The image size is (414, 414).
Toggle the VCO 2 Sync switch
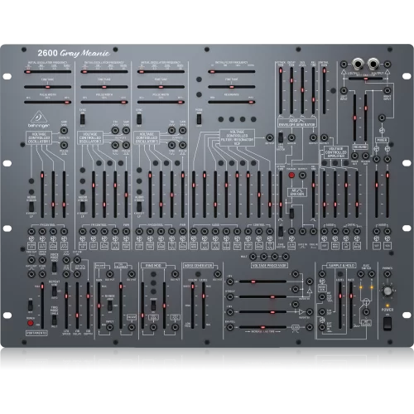83,119
